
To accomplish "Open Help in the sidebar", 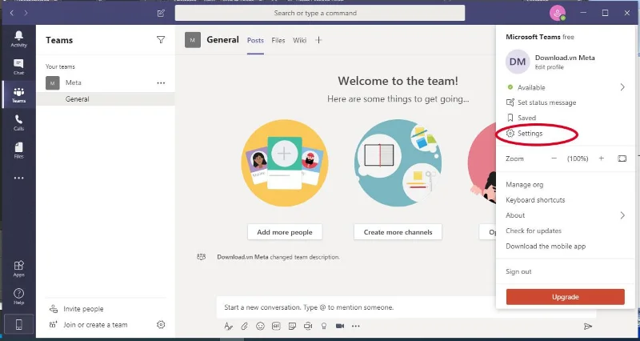I will (x=18, y=296).
